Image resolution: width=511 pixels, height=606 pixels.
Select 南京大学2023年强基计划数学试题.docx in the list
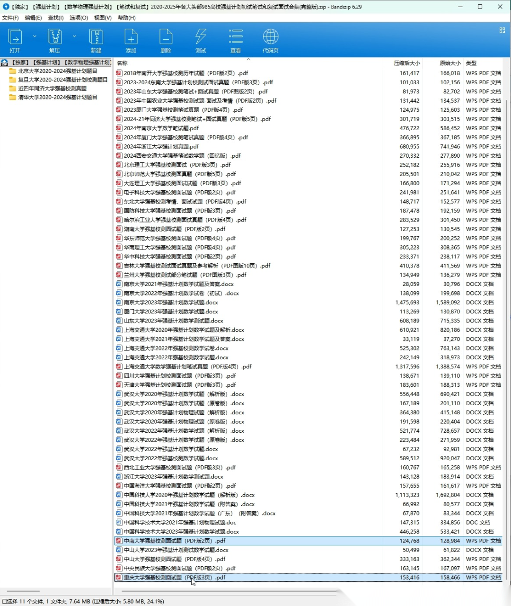click(x=170, y=303)
